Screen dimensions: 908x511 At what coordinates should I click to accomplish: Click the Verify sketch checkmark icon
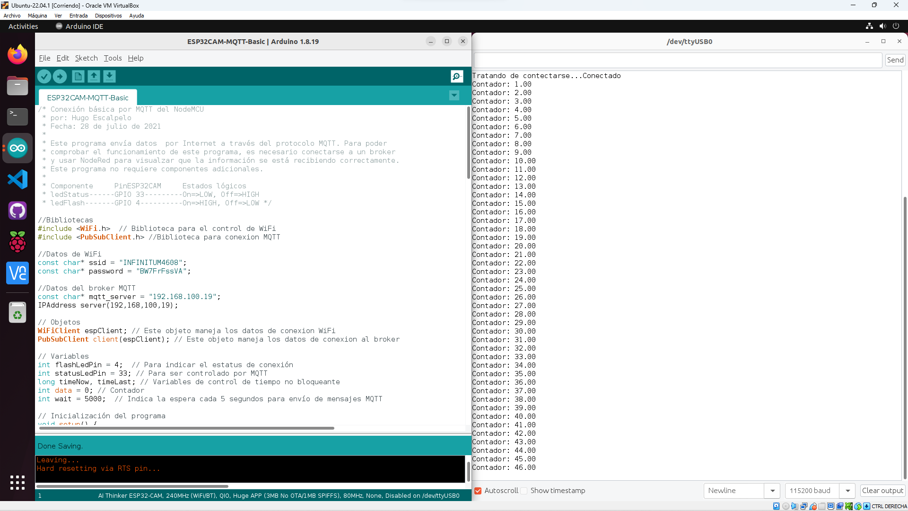(x=44, y=76)
